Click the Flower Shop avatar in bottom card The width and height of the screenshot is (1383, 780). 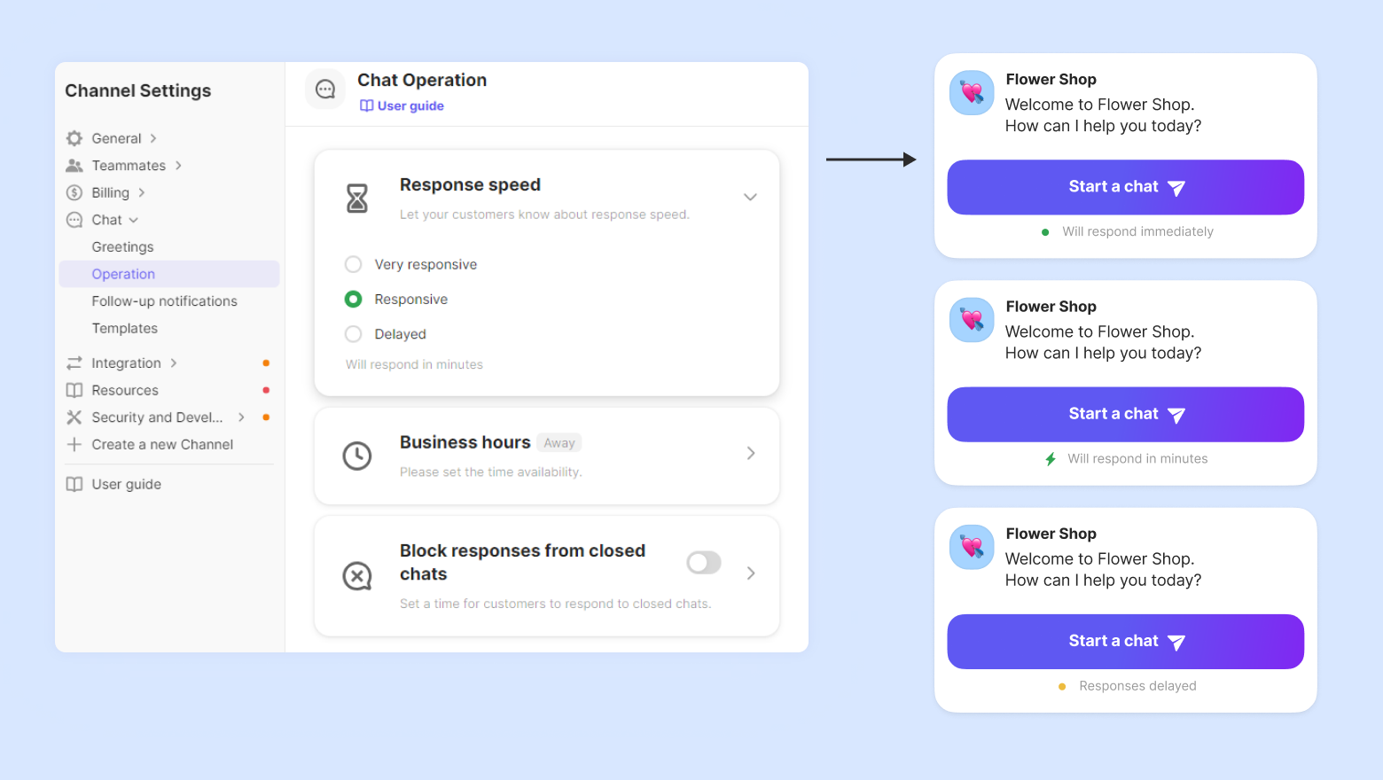[972, 547]
